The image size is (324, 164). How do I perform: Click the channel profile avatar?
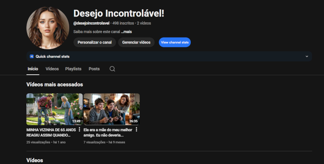[48, 28]
